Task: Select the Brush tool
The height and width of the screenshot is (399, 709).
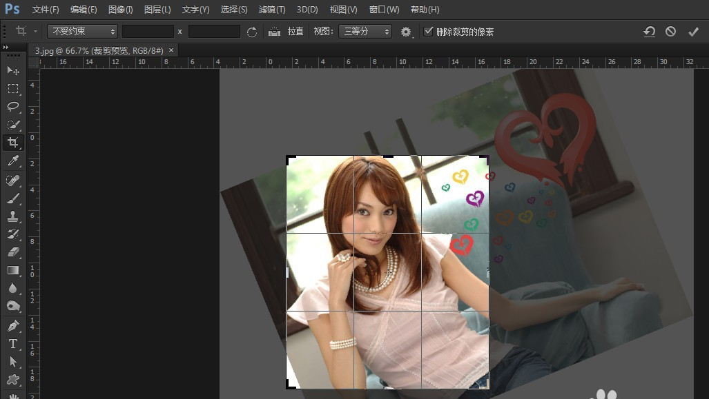Action: click(13, 198)
